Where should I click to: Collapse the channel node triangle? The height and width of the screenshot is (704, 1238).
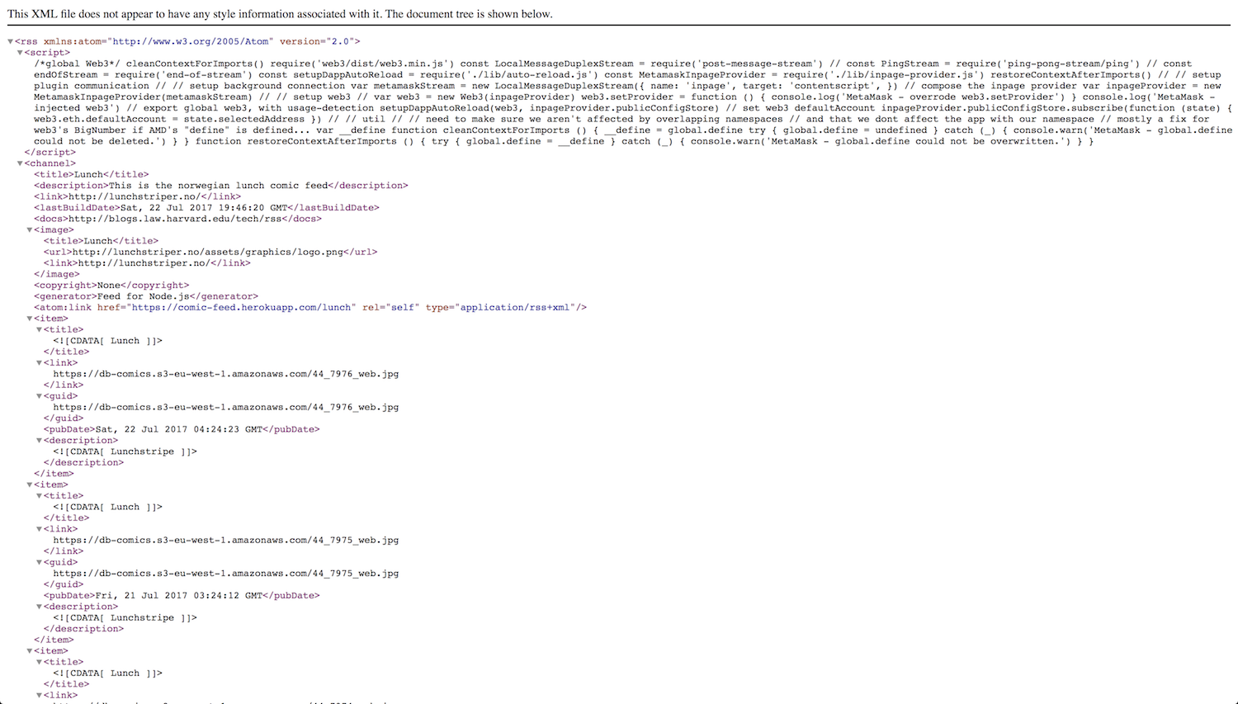coord(20,163)
